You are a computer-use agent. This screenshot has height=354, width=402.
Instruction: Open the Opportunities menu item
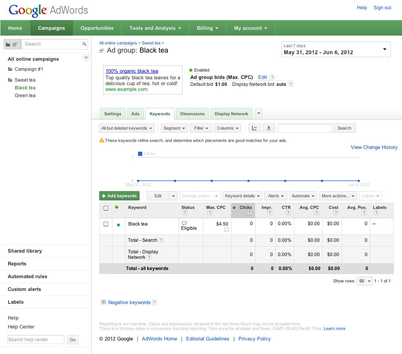pyautogui.click(x=97, y=28)
